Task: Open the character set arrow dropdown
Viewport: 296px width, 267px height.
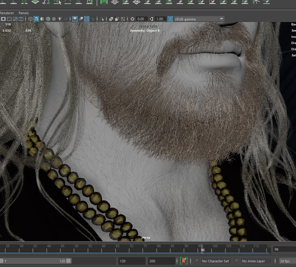Action: coord(197,261)
